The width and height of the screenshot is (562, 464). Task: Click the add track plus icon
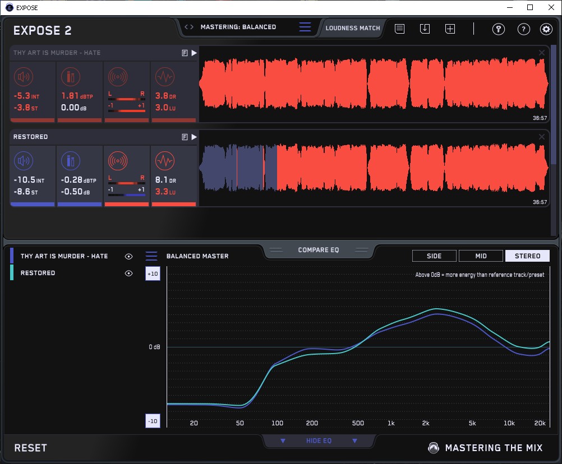click(450, 29)
